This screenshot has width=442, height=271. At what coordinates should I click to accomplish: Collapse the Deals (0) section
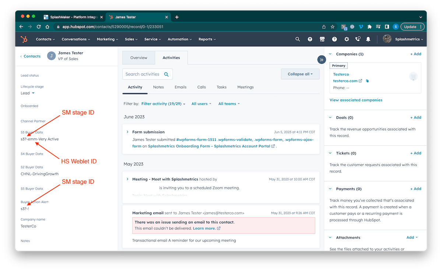point(330,118)
